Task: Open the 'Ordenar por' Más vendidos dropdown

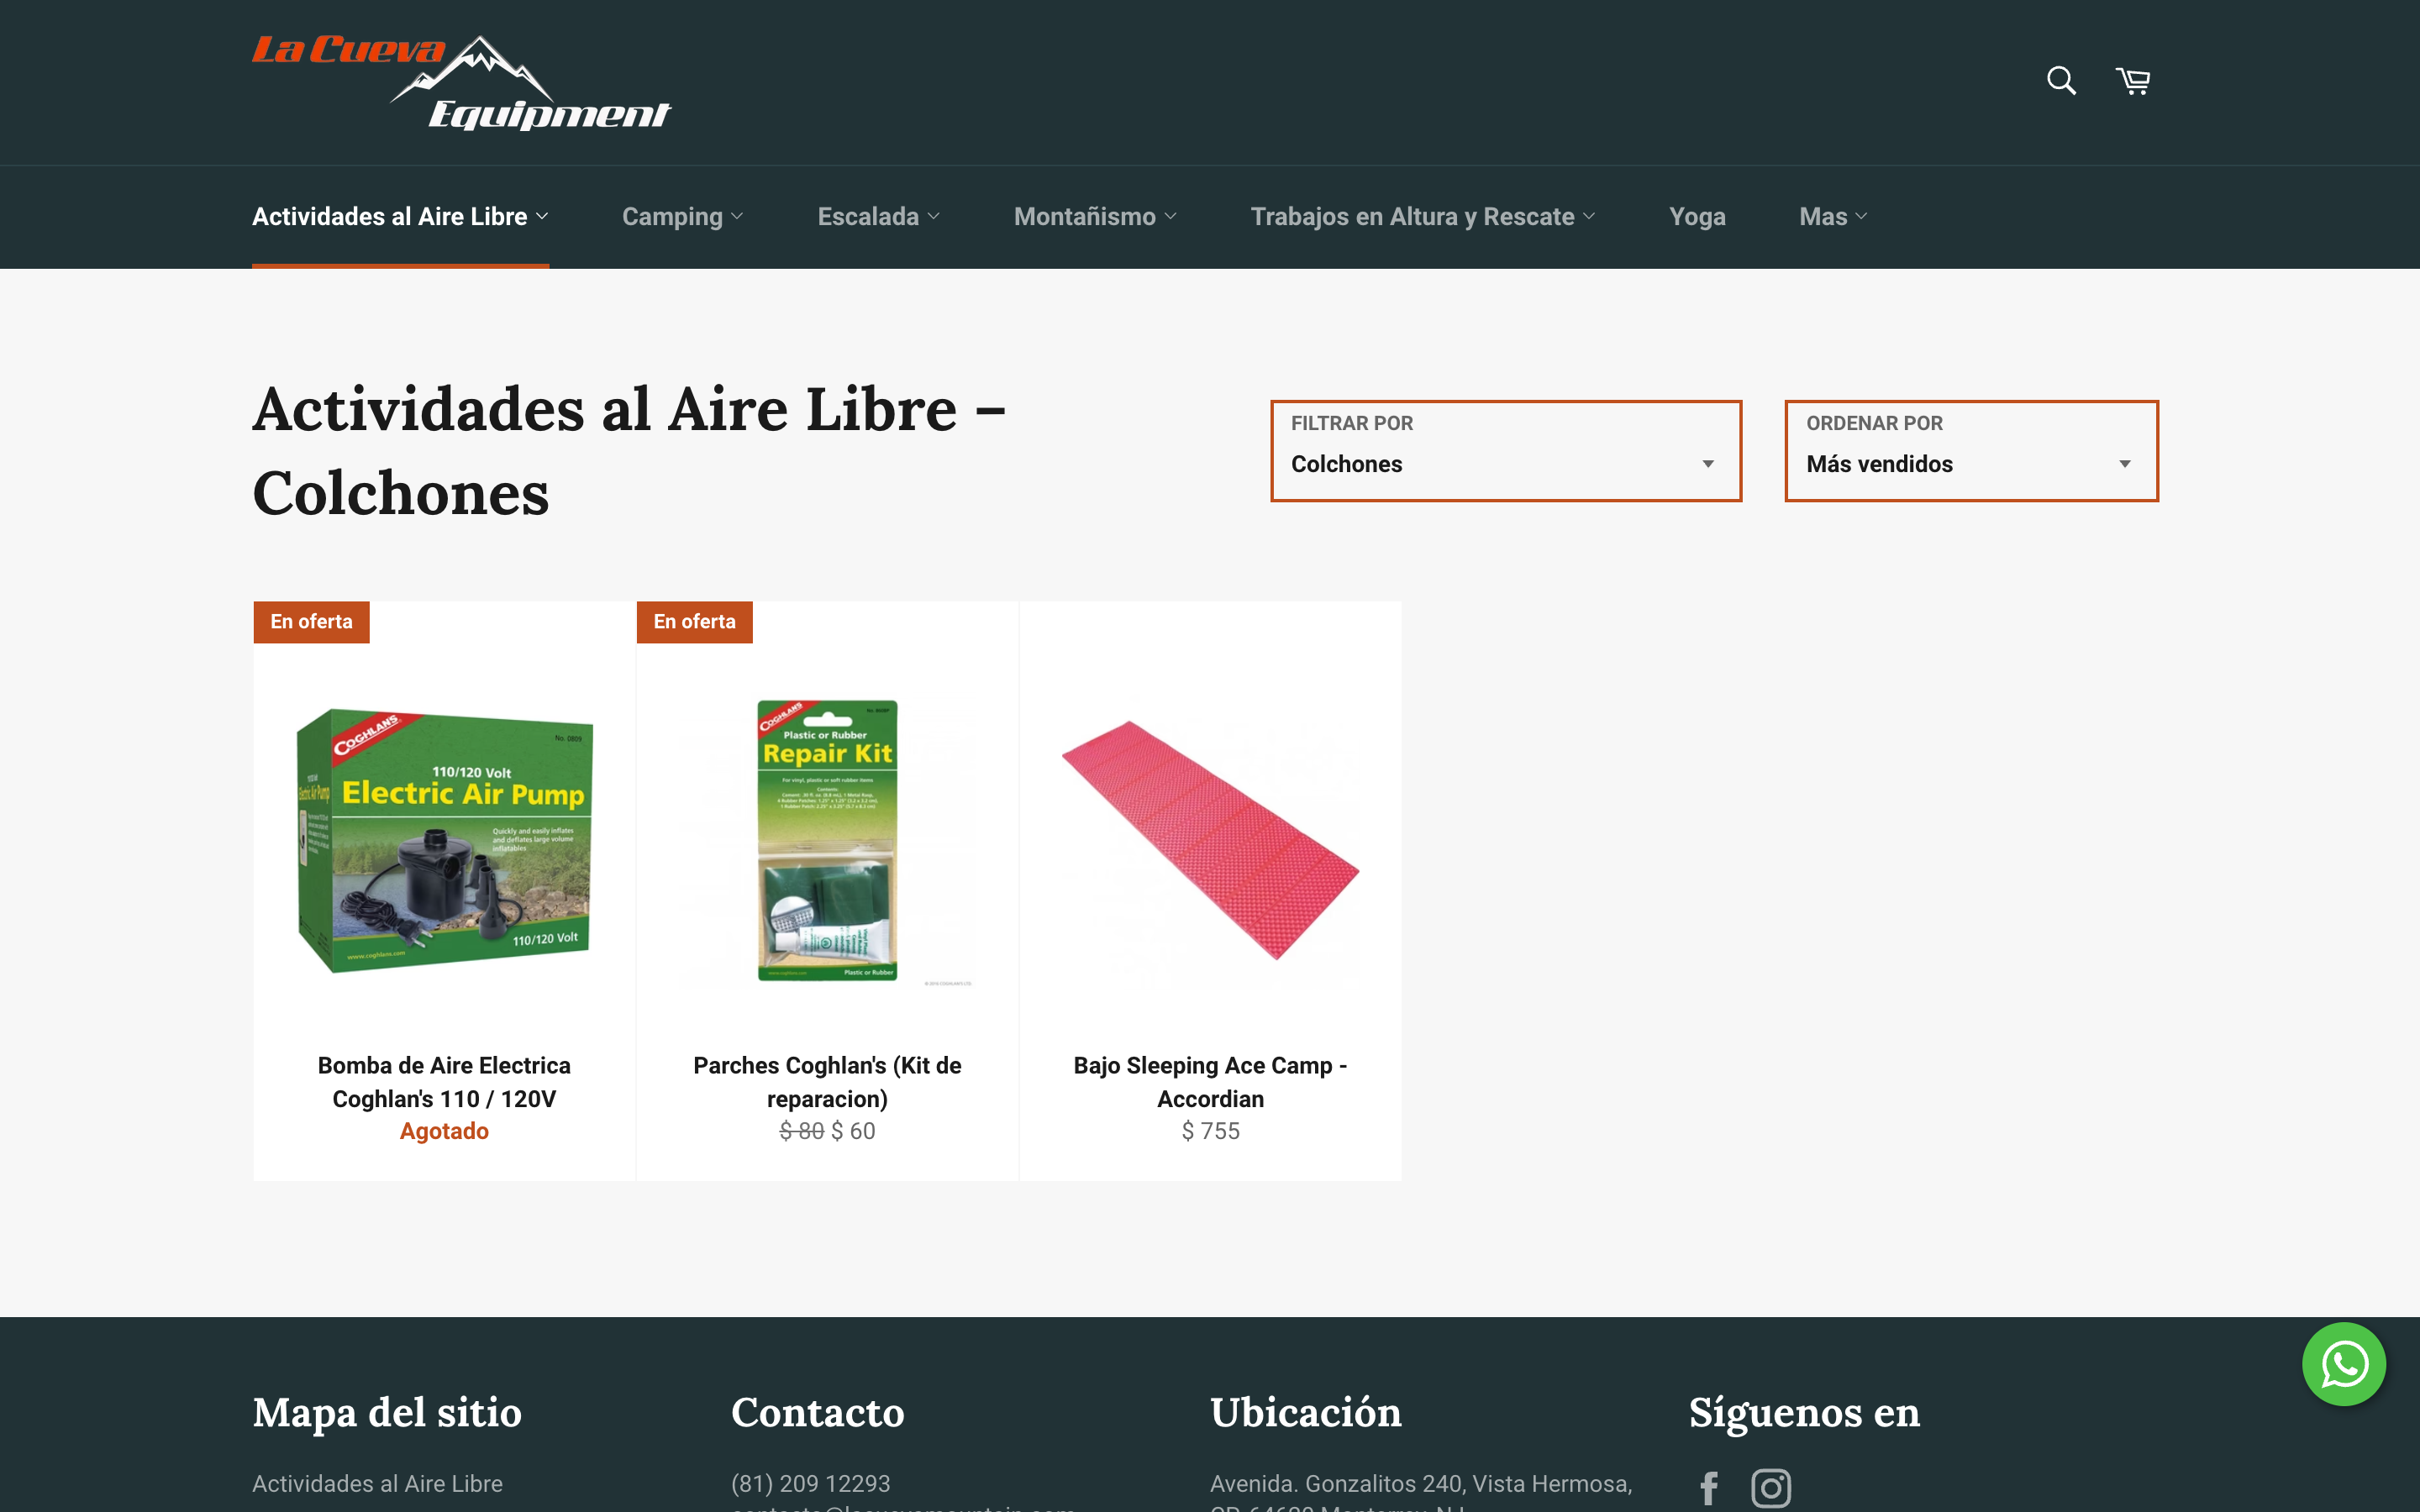Action: pos(1970,463)
